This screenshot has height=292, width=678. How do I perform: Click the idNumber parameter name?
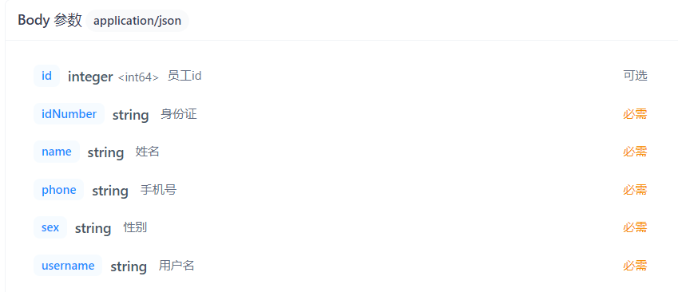point(69,114)
